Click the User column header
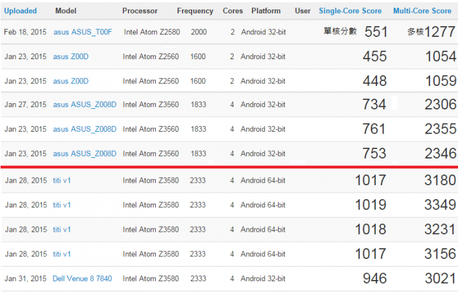This screenshot has width=458, height=294. (302, 11)
